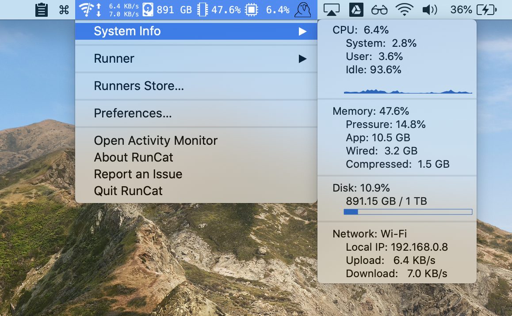Open Preferences… from the RunCat menu
The image size is (512, 316).
click(x=196, y=113)
